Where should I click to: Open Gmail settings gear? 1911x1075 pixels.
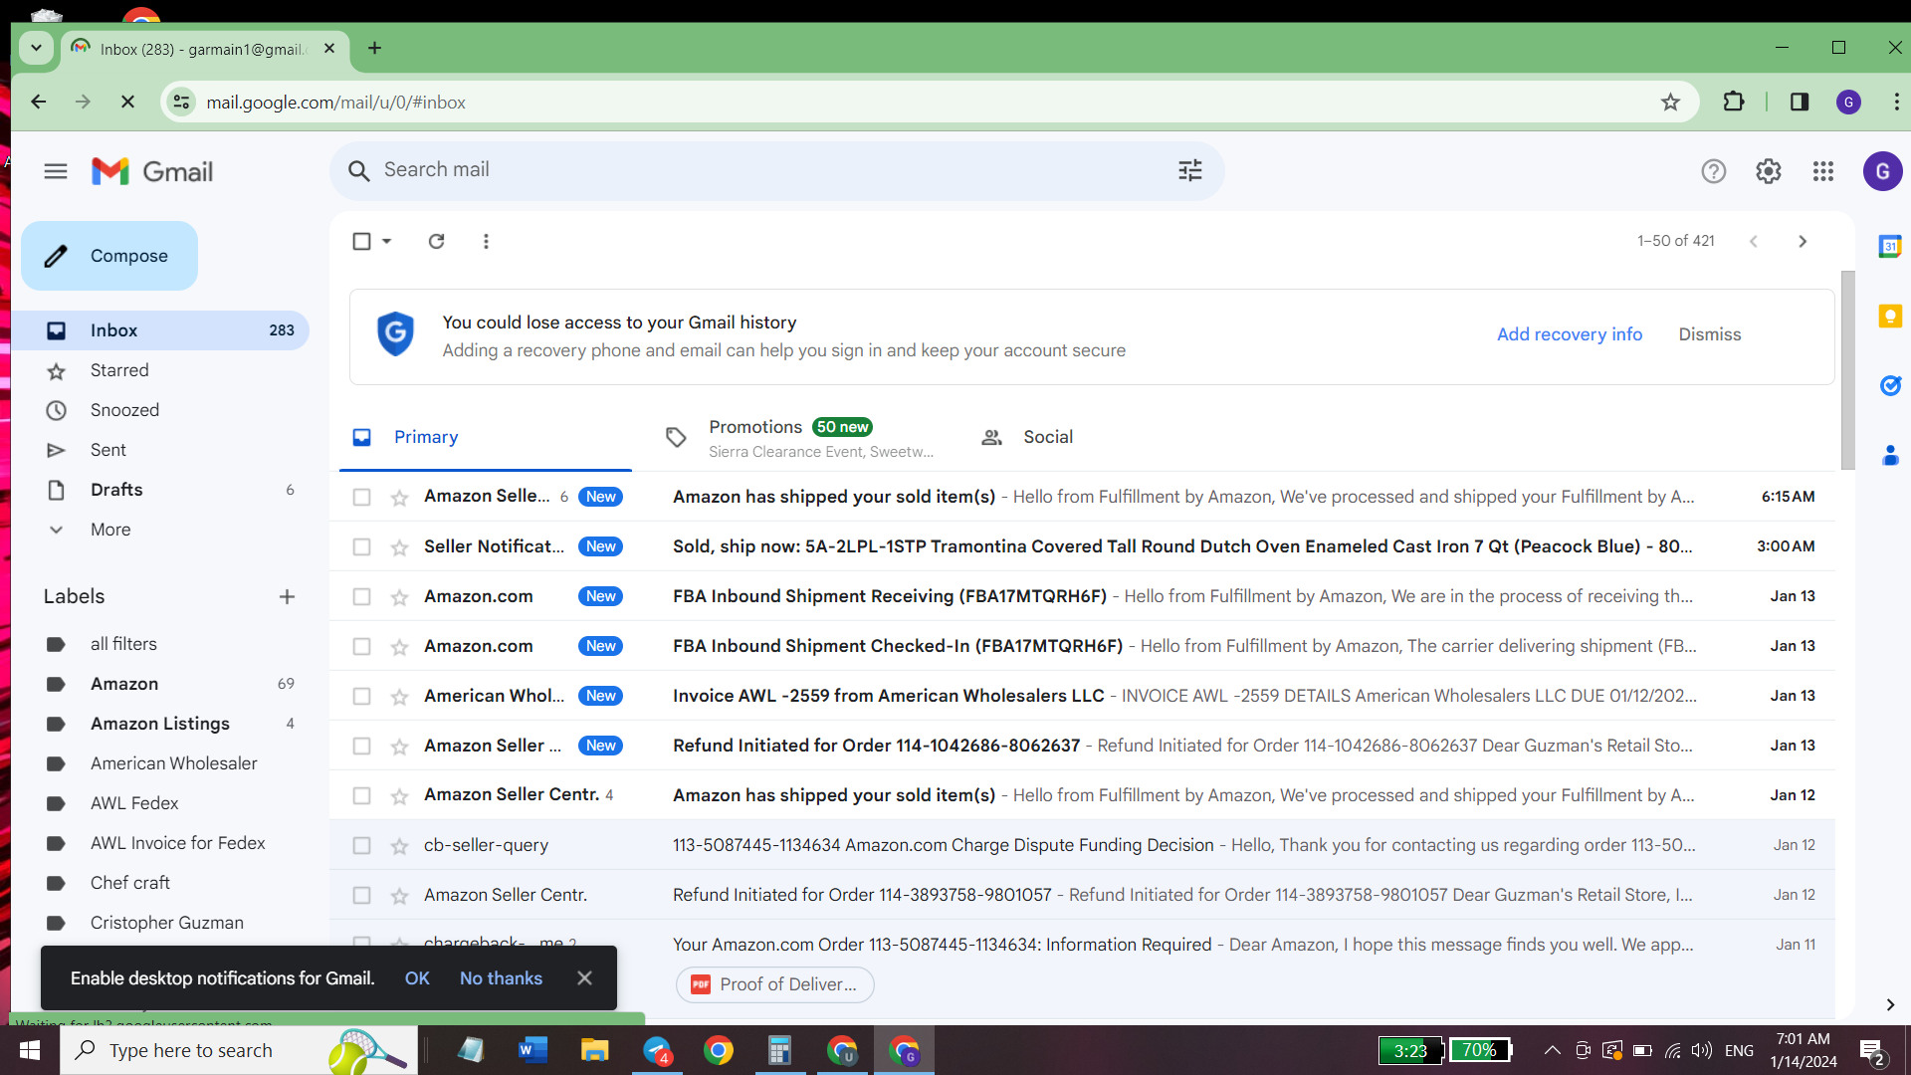(x=1768, y=171)
